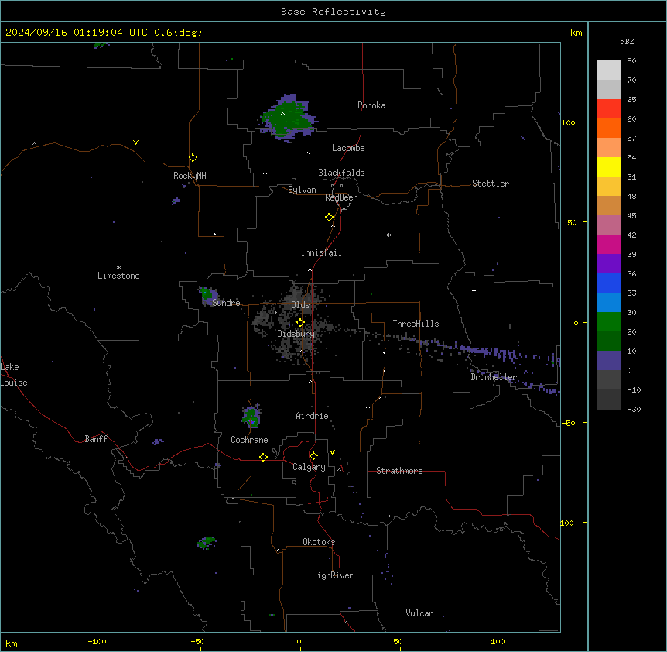Select the bright green 20-30 dBZ legend swatch

[x=608, y=322]
